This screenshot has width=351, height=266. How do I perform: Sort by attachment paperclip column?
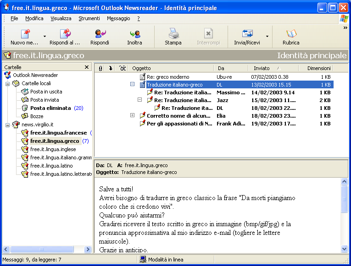100,68
